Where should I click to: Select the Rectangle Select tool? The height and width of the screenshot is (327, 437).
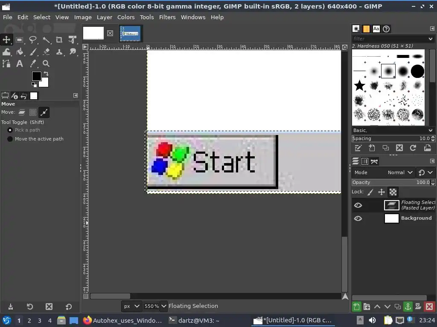pyautogui.click(x=20, y=40)
